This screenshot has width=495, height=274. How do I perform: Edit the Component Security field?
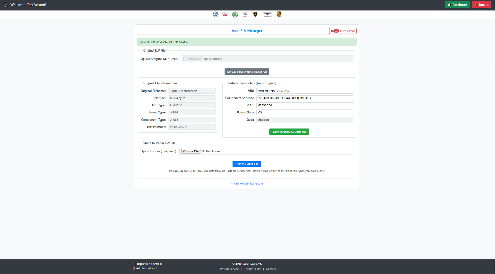(305, 98)
